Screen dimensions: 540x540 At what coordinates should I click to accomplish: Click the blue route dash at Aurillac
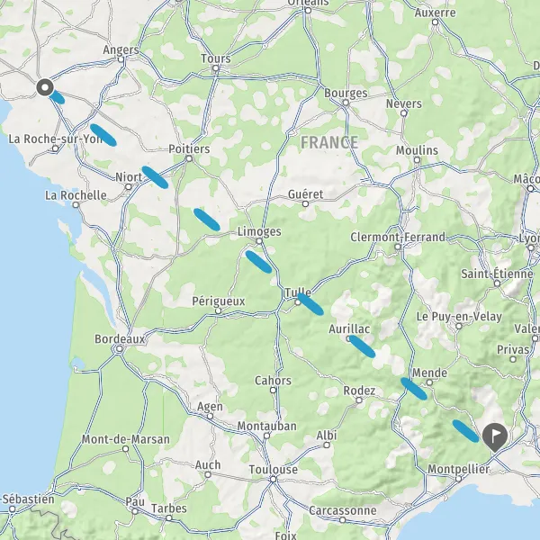[362, 346]
